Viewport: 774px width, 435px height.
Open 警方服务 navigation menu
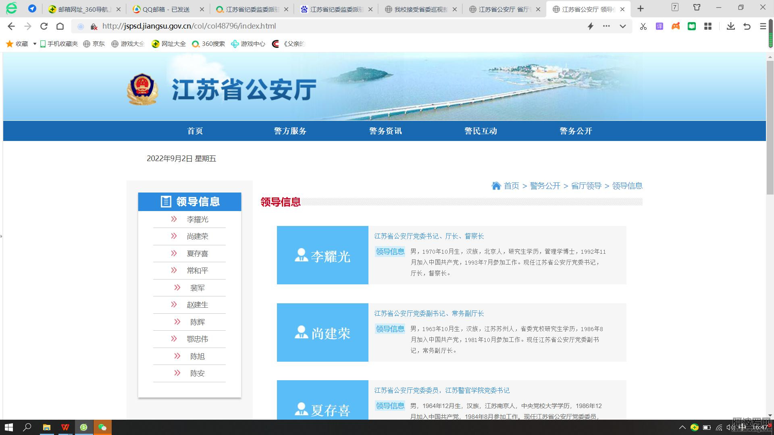point(290,131)
